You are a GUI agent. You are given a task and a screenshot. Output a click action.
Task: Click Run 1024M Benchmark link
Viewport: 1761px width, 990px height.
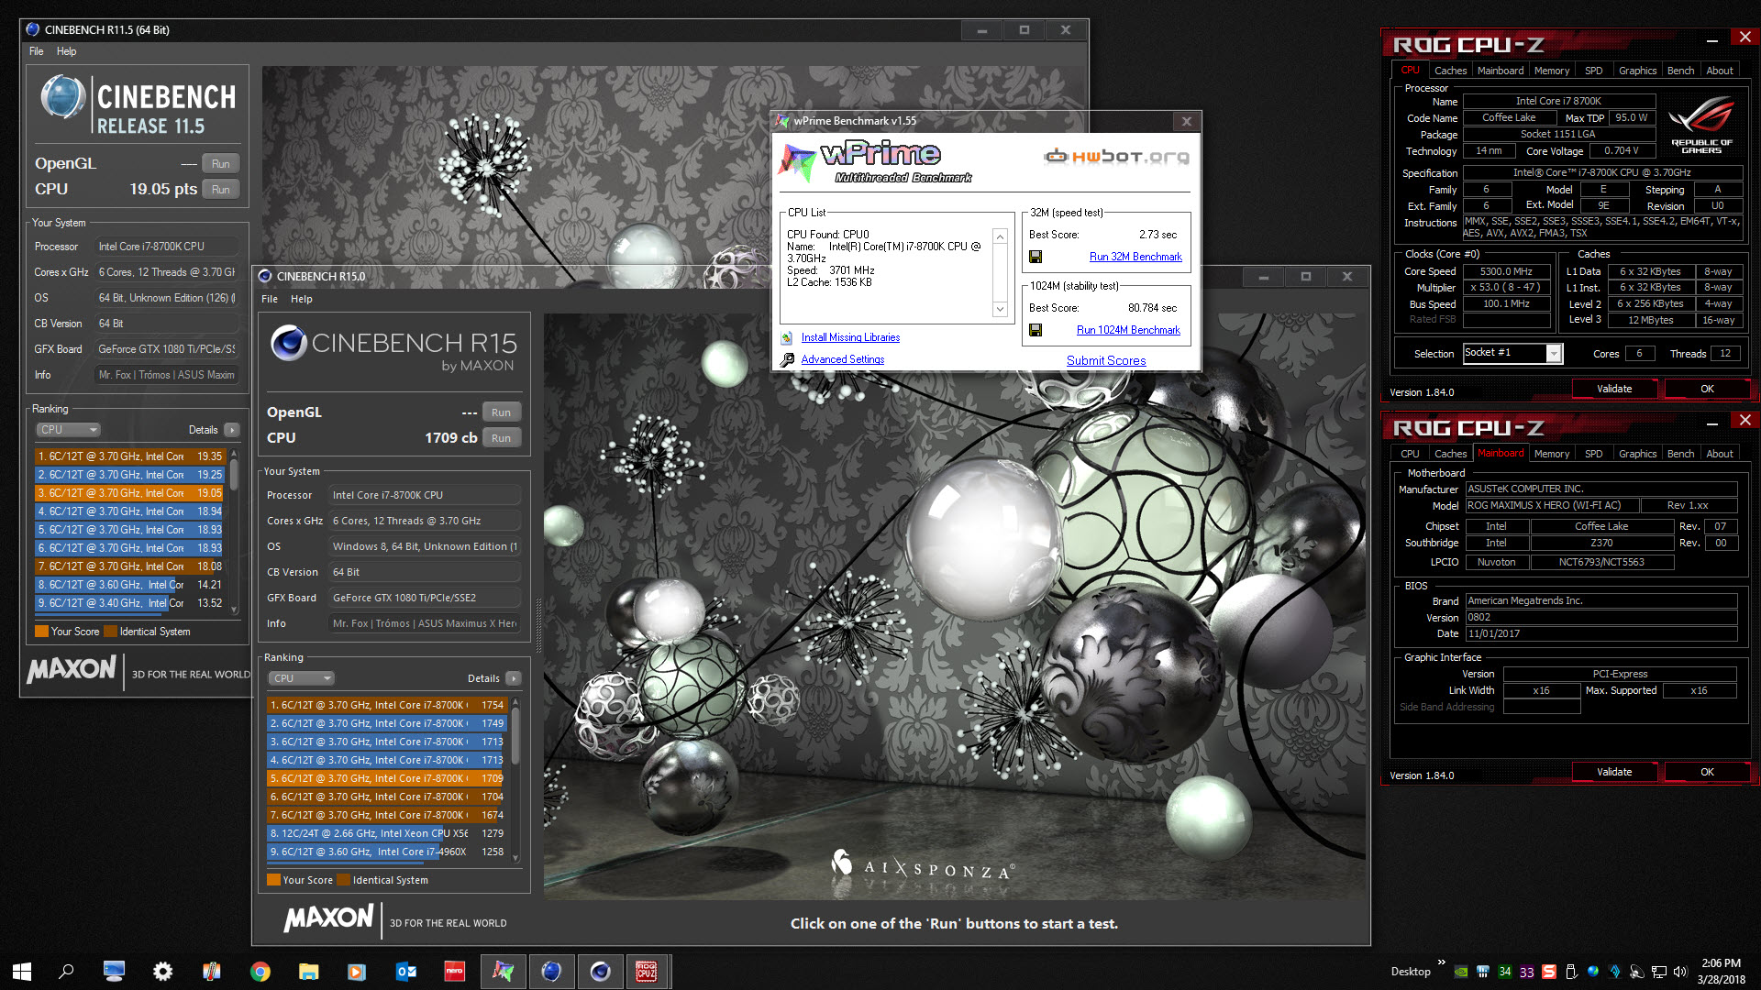pyautogui.click(x=1128, y=330)
